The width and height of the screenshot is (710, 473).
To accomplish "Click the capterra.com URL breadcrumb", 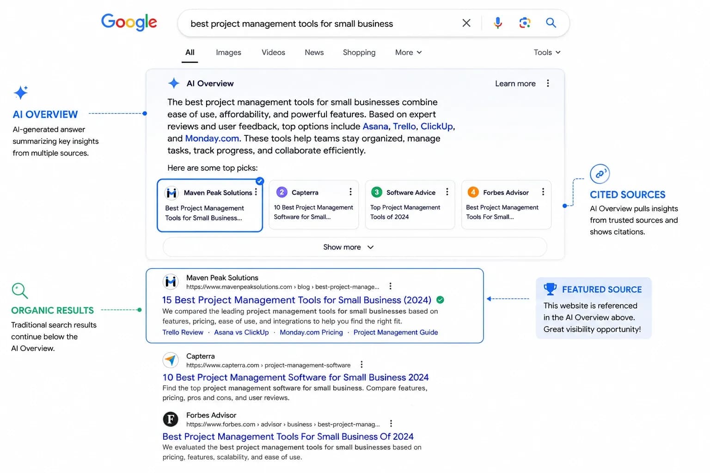I will pos(269,365).
